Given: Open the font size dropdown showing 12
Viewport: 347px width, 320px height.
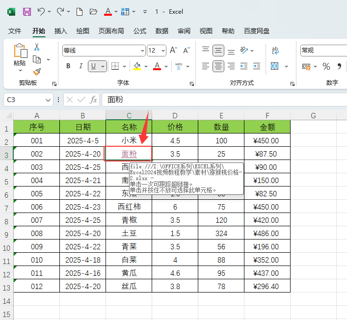Looking at the screenshot, I should pyautogui.click(x=163, y=51).
